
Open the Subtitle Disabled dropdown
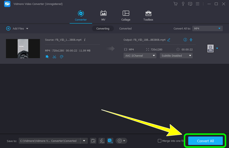click(x=176, y=56)
